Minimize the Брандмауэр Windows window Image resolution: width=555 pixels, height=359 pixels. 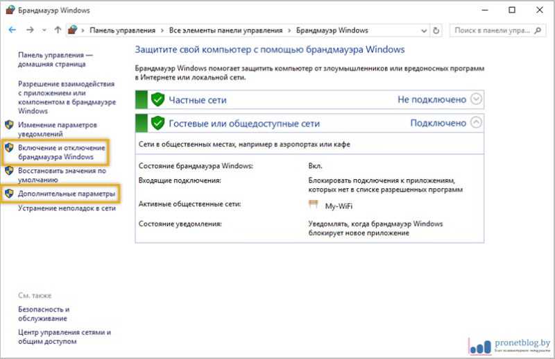485,10
